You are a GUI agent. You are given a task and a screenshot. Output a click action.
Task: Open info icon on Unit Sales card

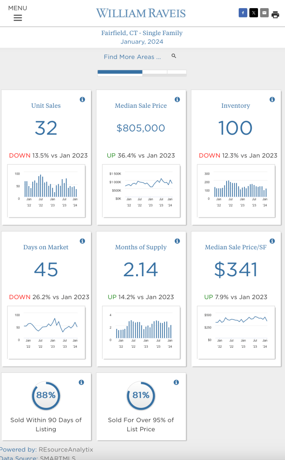[x=82, y=99]
